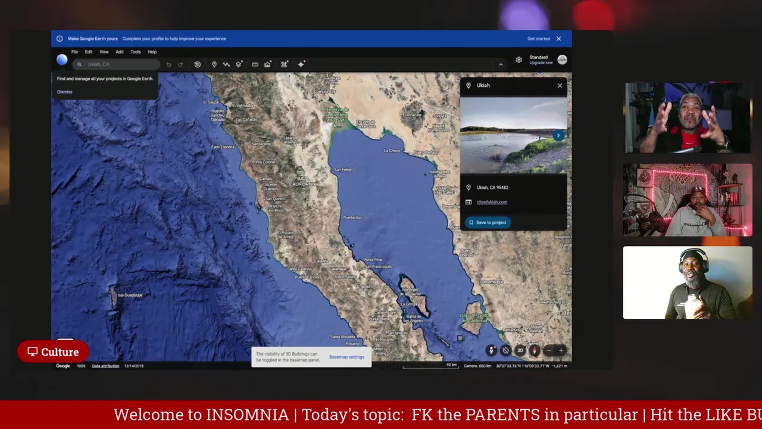Click the 100% indicator in the status bar
The width and height of the screenshot is (762, 429).
point(81,366)
